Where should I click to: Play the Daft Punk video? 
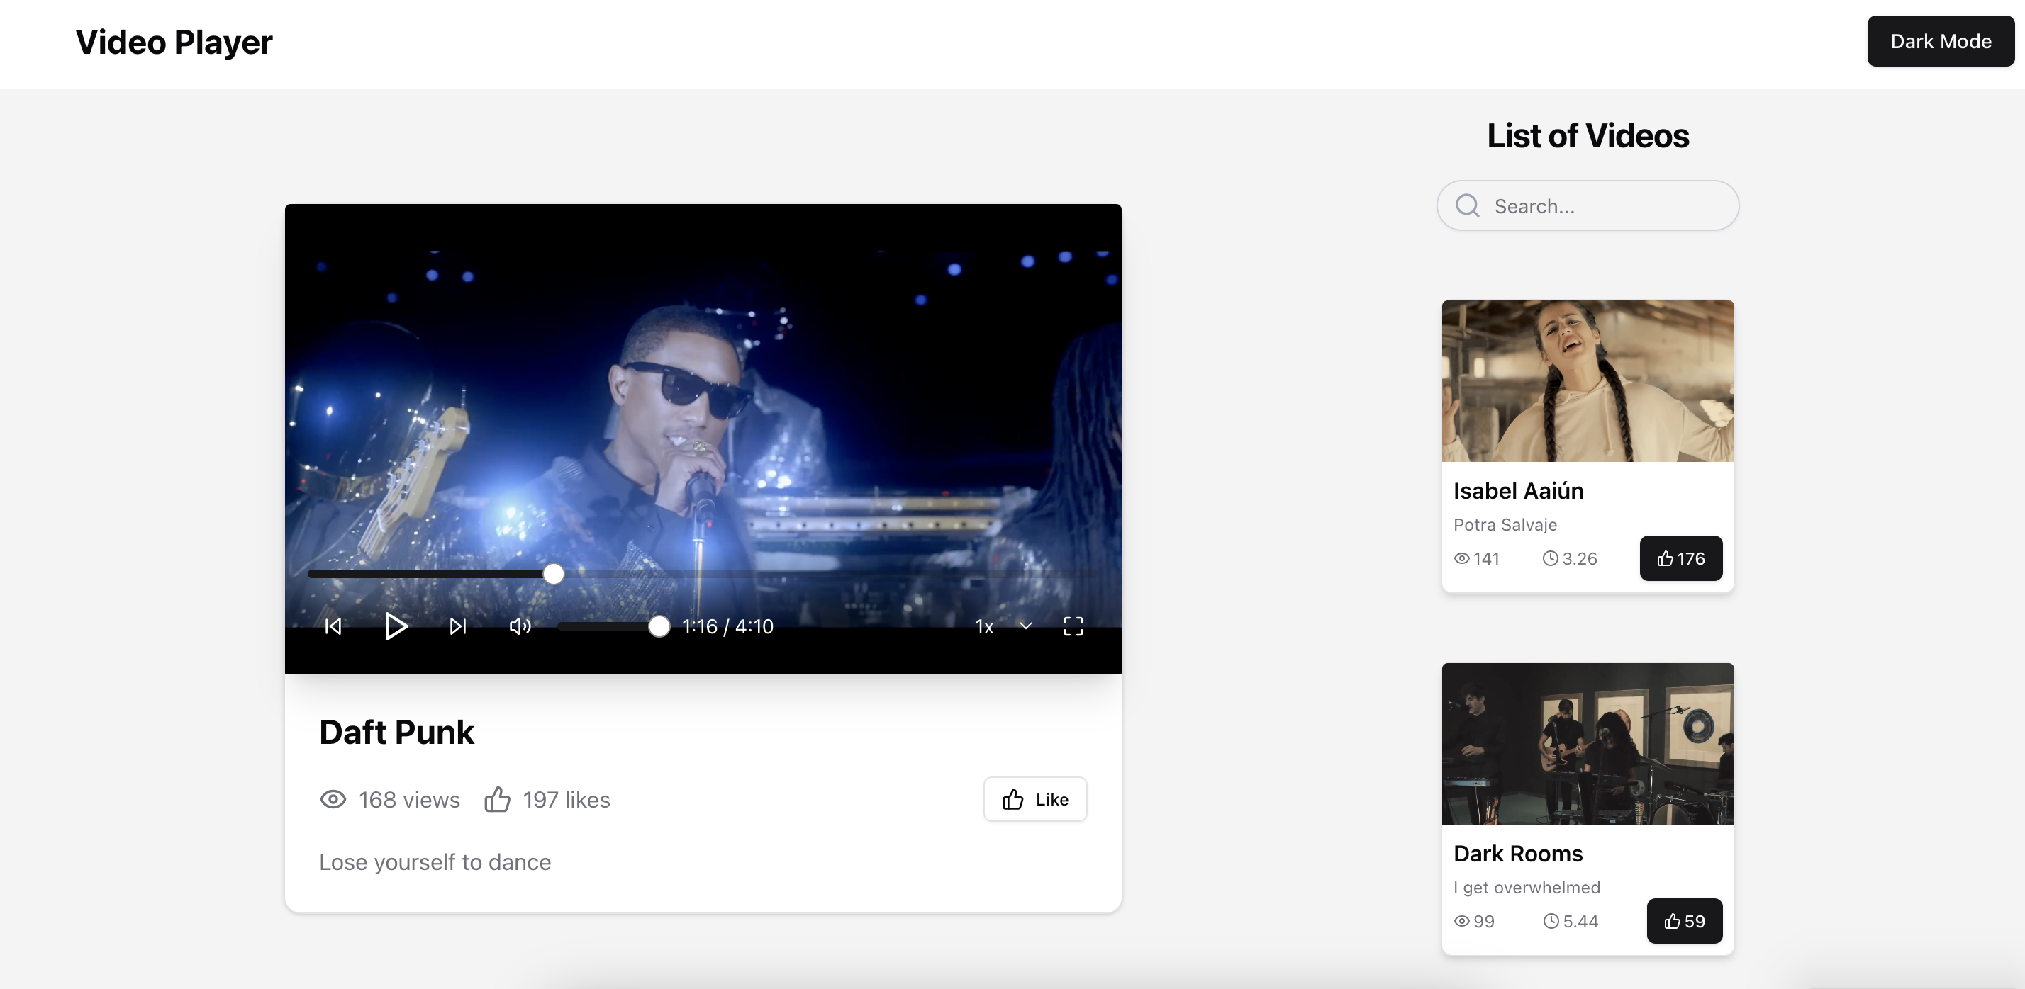click(x=396, y=626)
